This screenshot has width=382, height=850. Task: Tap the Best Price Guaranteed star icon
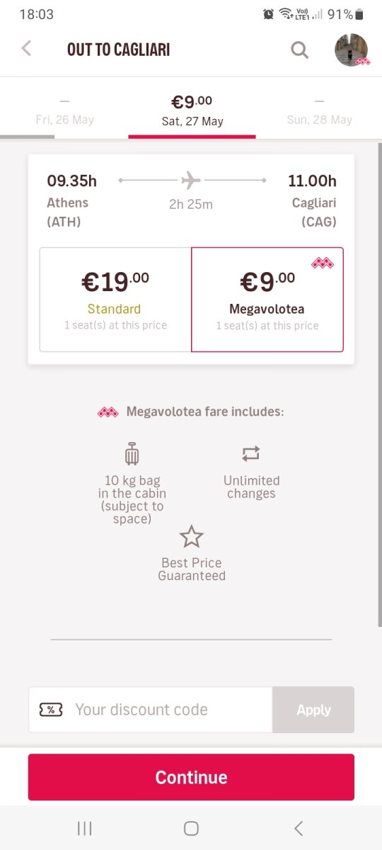click(191, 537)
